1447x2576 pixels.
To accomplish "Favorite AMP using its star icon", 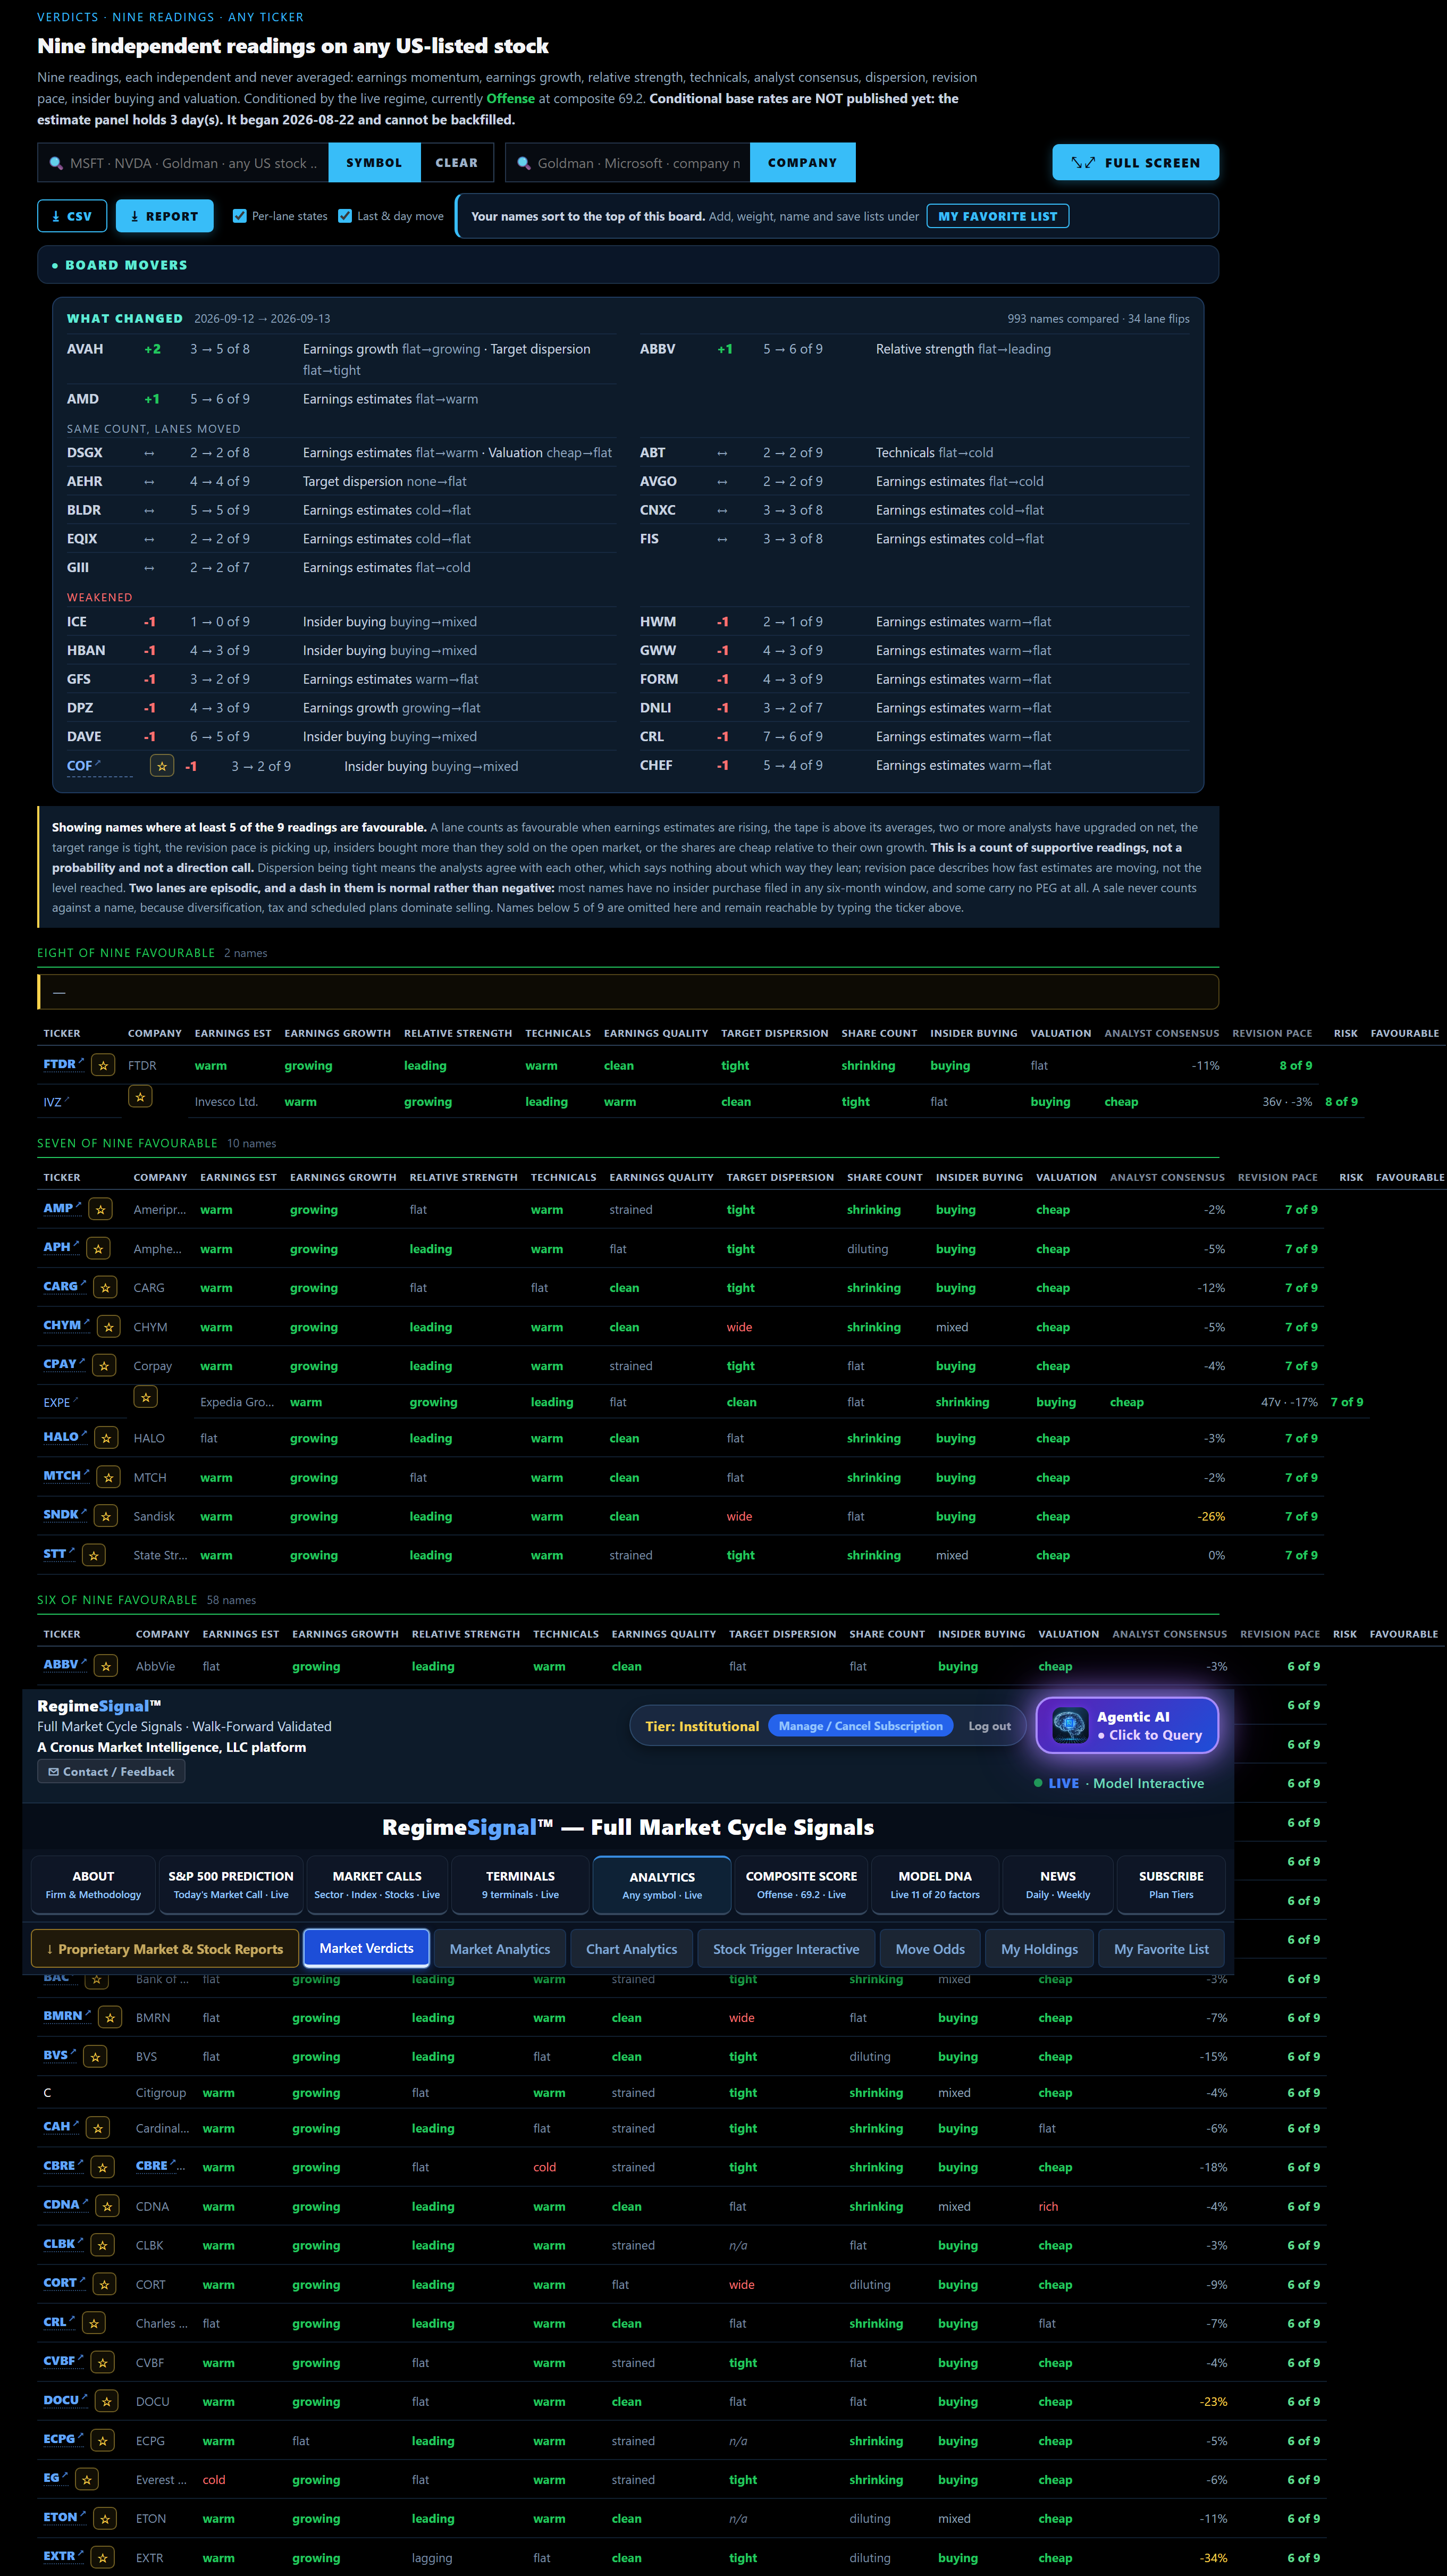I will tap(100, 1209).
